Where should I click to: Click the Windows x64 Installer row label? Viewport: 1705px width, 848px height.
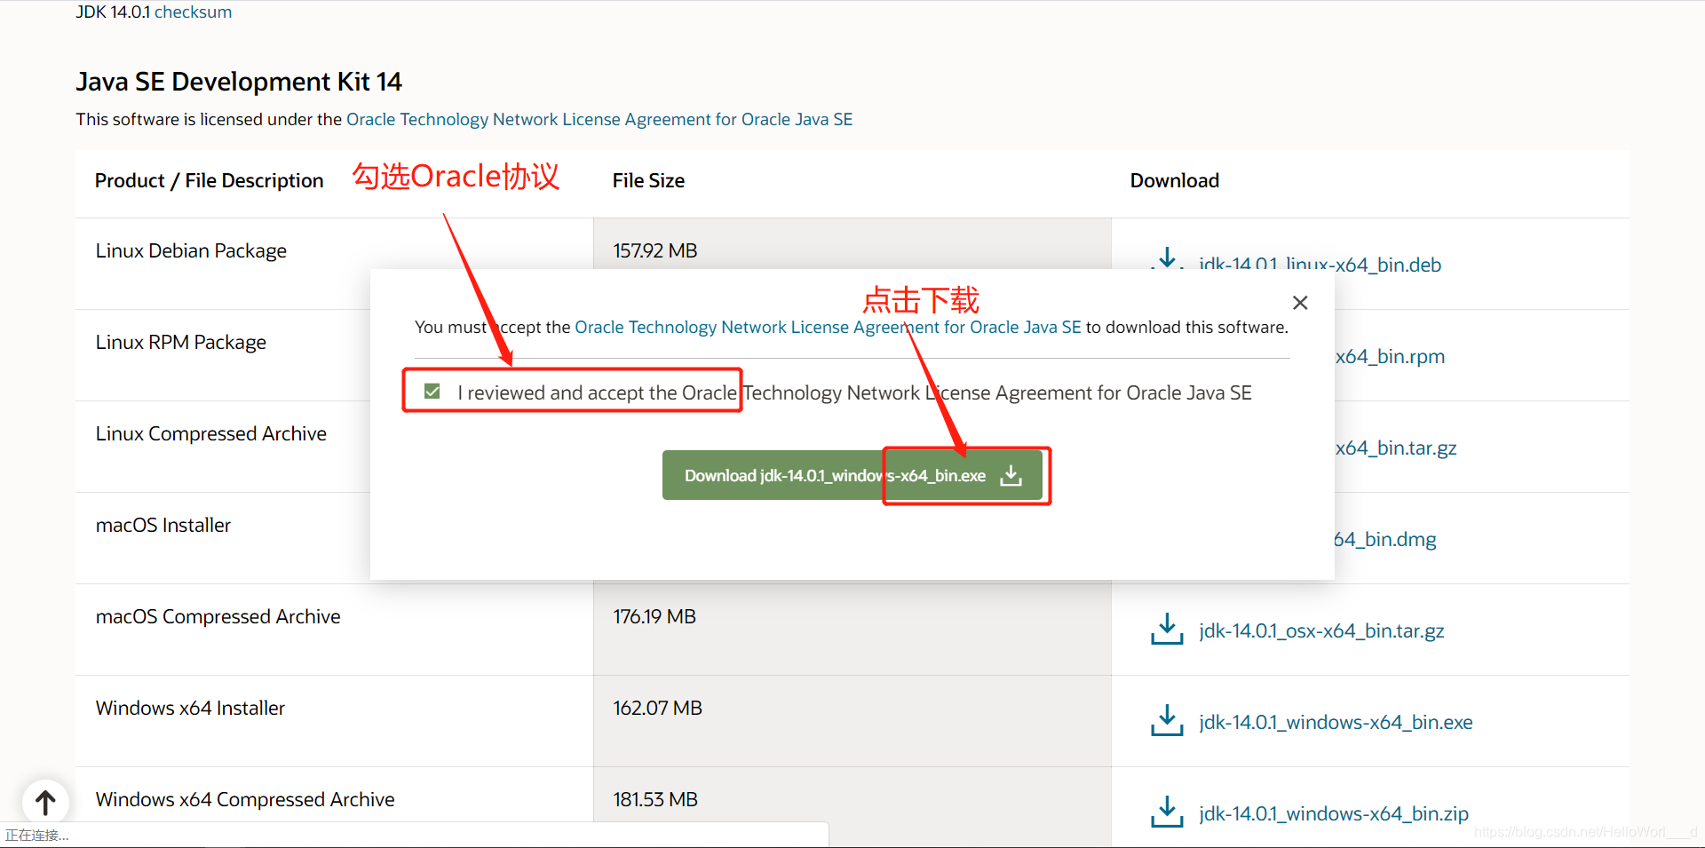pyautogui.click(x=190, y=708)
